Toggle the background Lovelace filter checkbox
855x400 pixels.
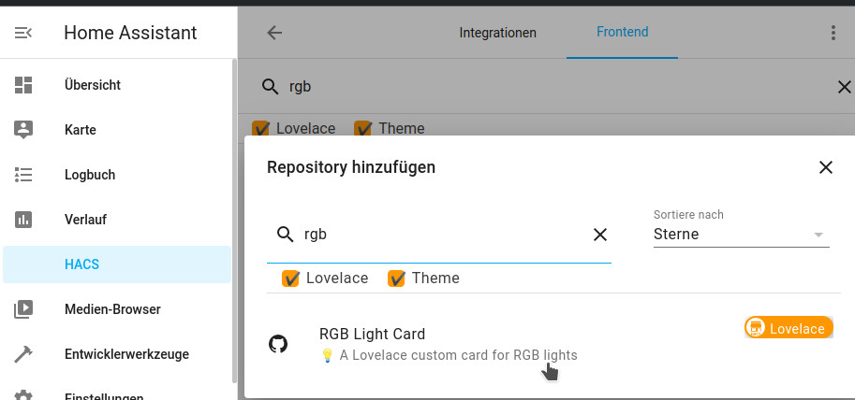click(260, 129)
